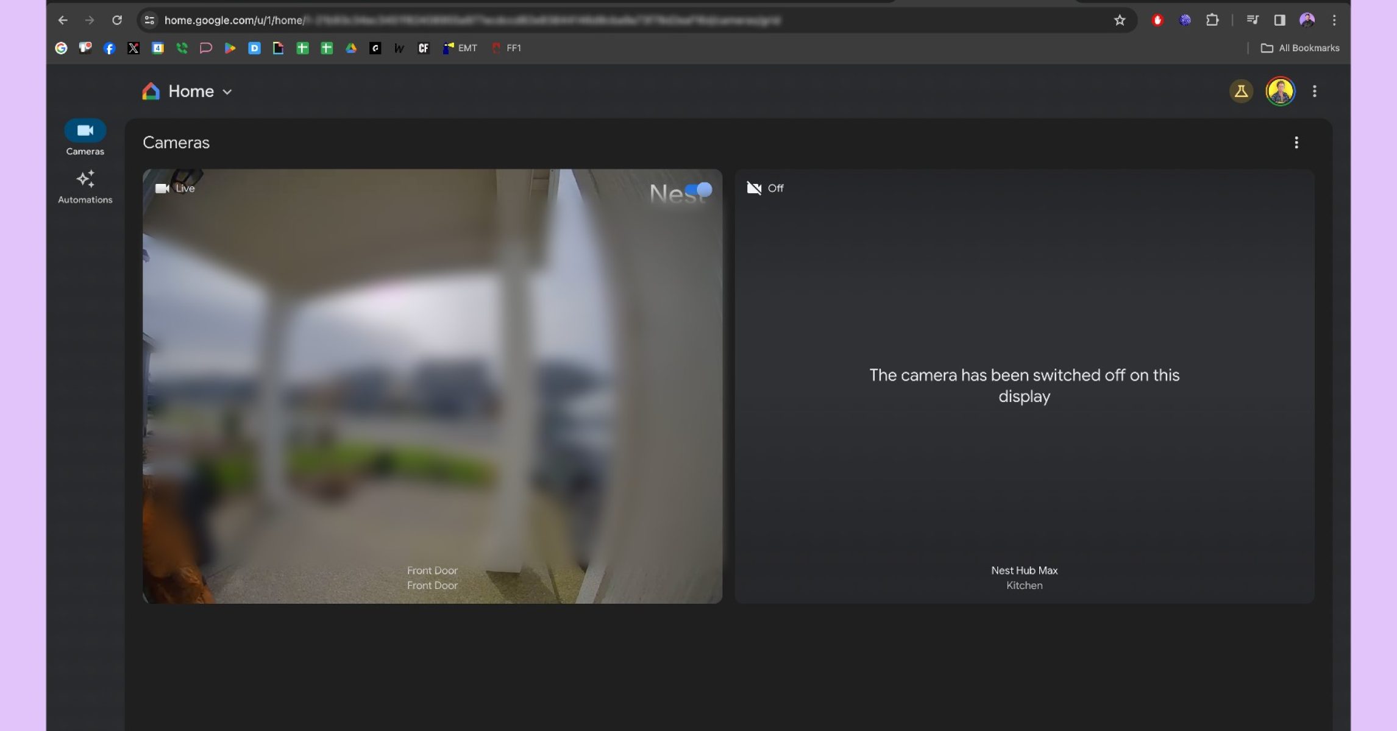
Task: Open the Chrome extensions puzzle icon
Action: coord(1212,20)
